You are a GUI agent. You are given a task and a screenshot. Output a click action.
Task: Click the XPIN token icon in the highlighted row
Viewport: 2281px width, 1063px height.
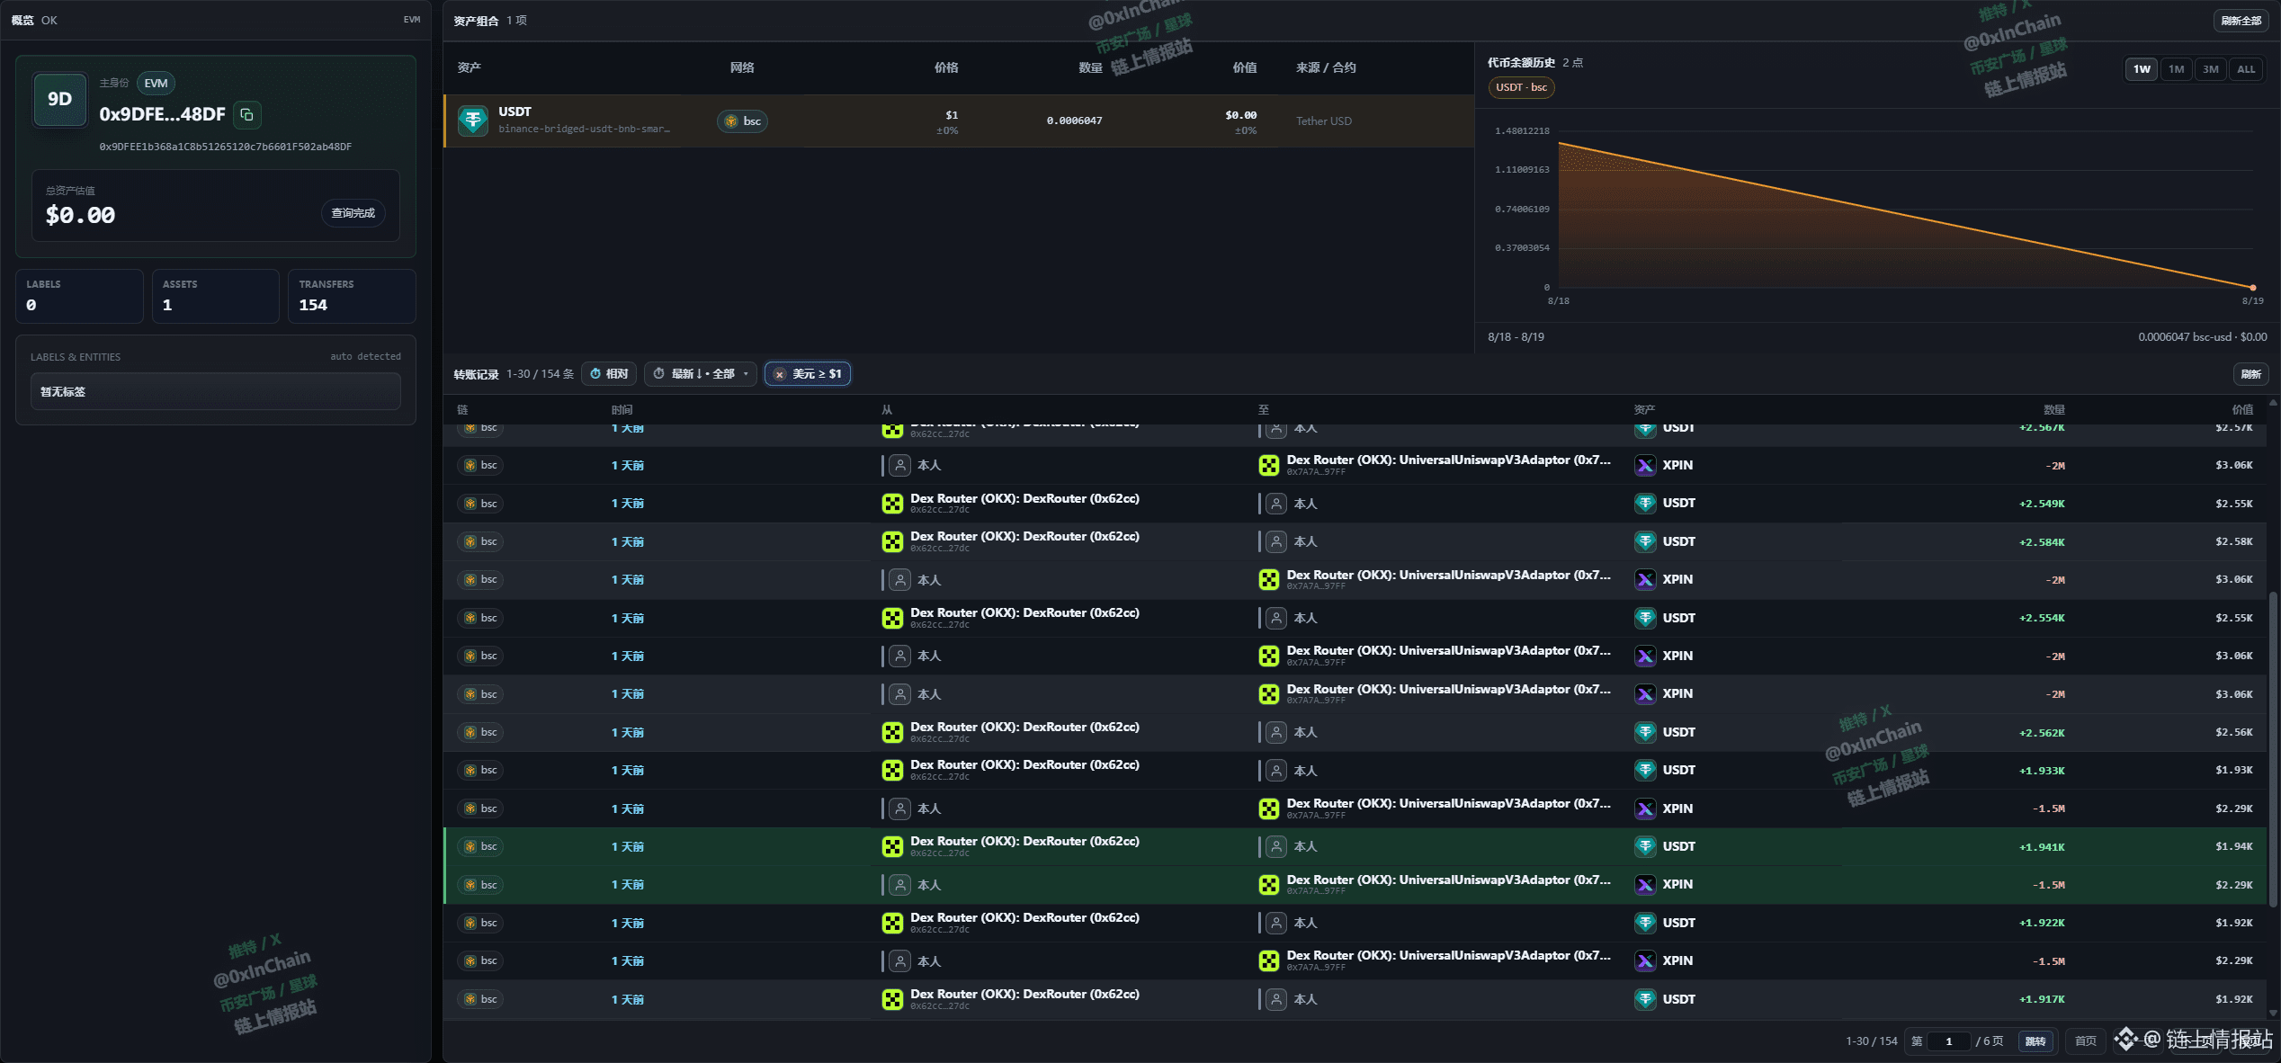pos(1645,885)
